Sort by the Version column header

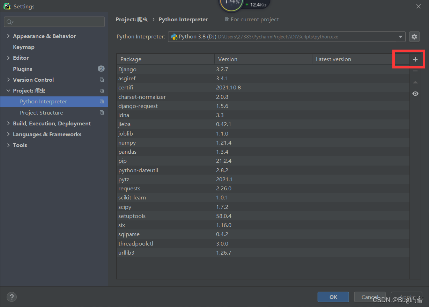263,59
